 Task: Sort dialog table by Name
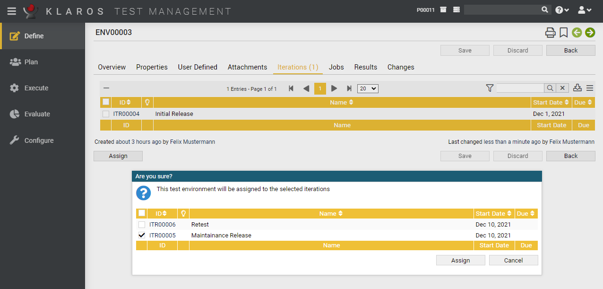tap(331, 214)
